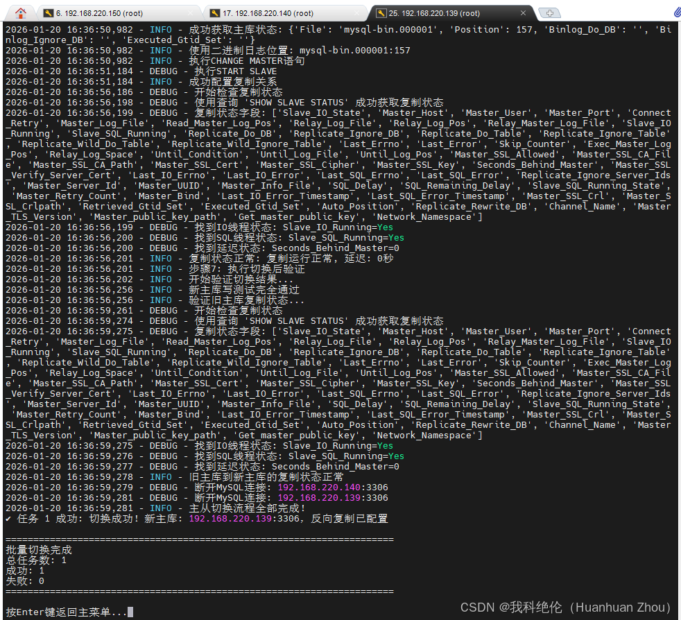This screenshot has height=620, width=681.
Task: Click 'Slave_IO_Running=Yes' at 16:36:56,199
Action: coord(338,227)
